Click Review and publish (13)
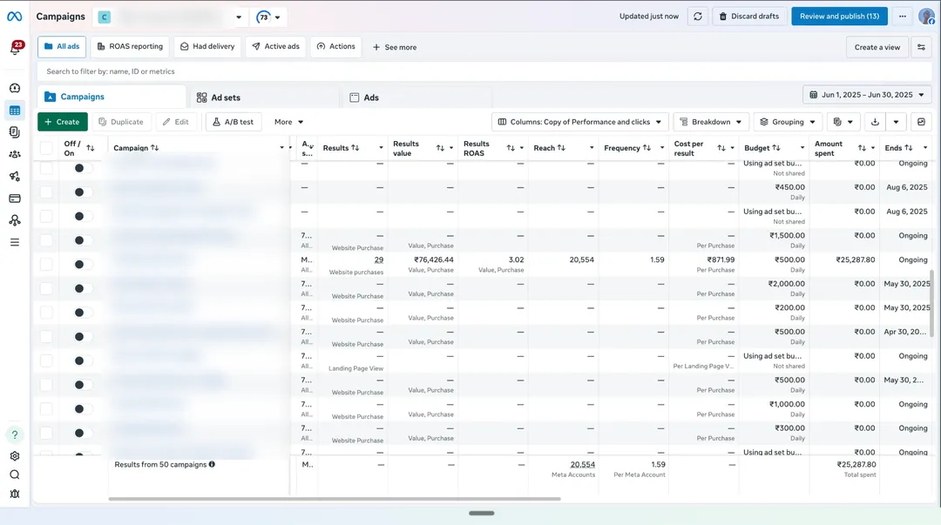 (839, 17)
